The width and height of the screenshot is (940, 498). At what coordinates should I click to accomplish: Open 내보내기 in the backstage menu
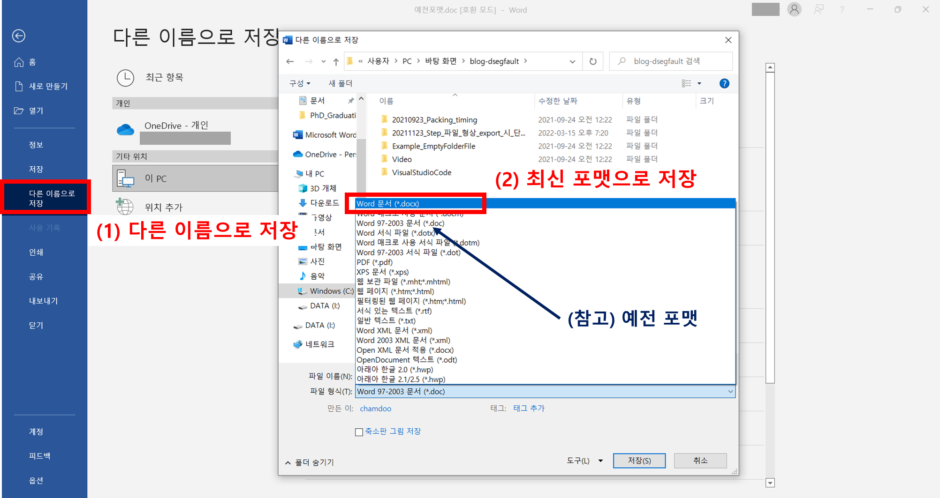[44, 301]
